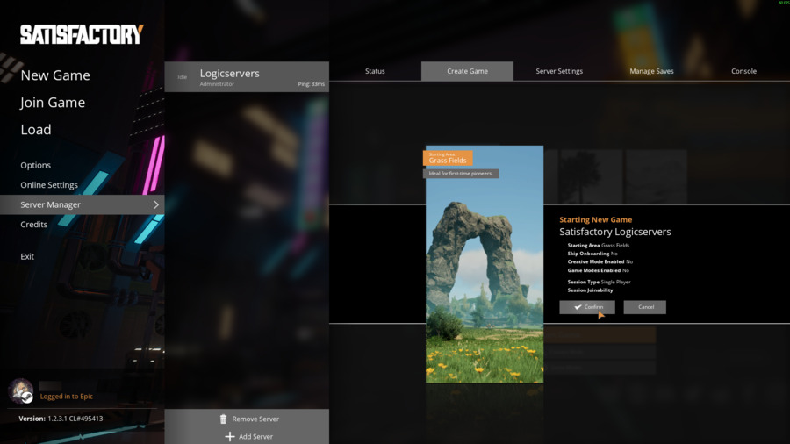Open the Server Settings tab

pos(559,71)
